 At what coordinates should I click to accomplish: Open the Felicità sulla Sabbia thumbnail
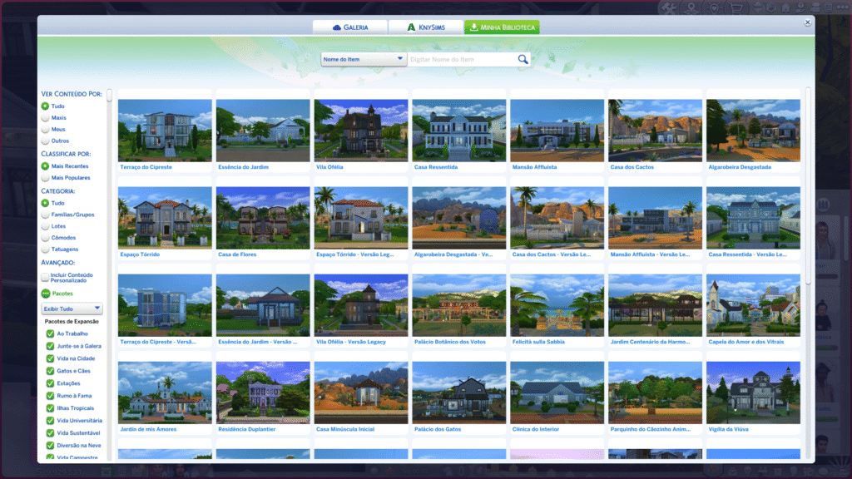[x=557, y=305]
